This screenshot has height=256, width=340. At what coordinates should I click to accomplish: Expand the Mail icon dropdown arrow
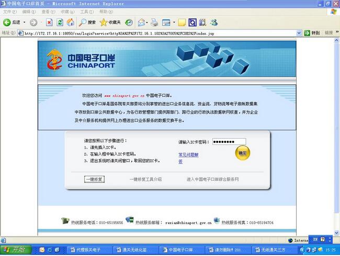[147, 23]
